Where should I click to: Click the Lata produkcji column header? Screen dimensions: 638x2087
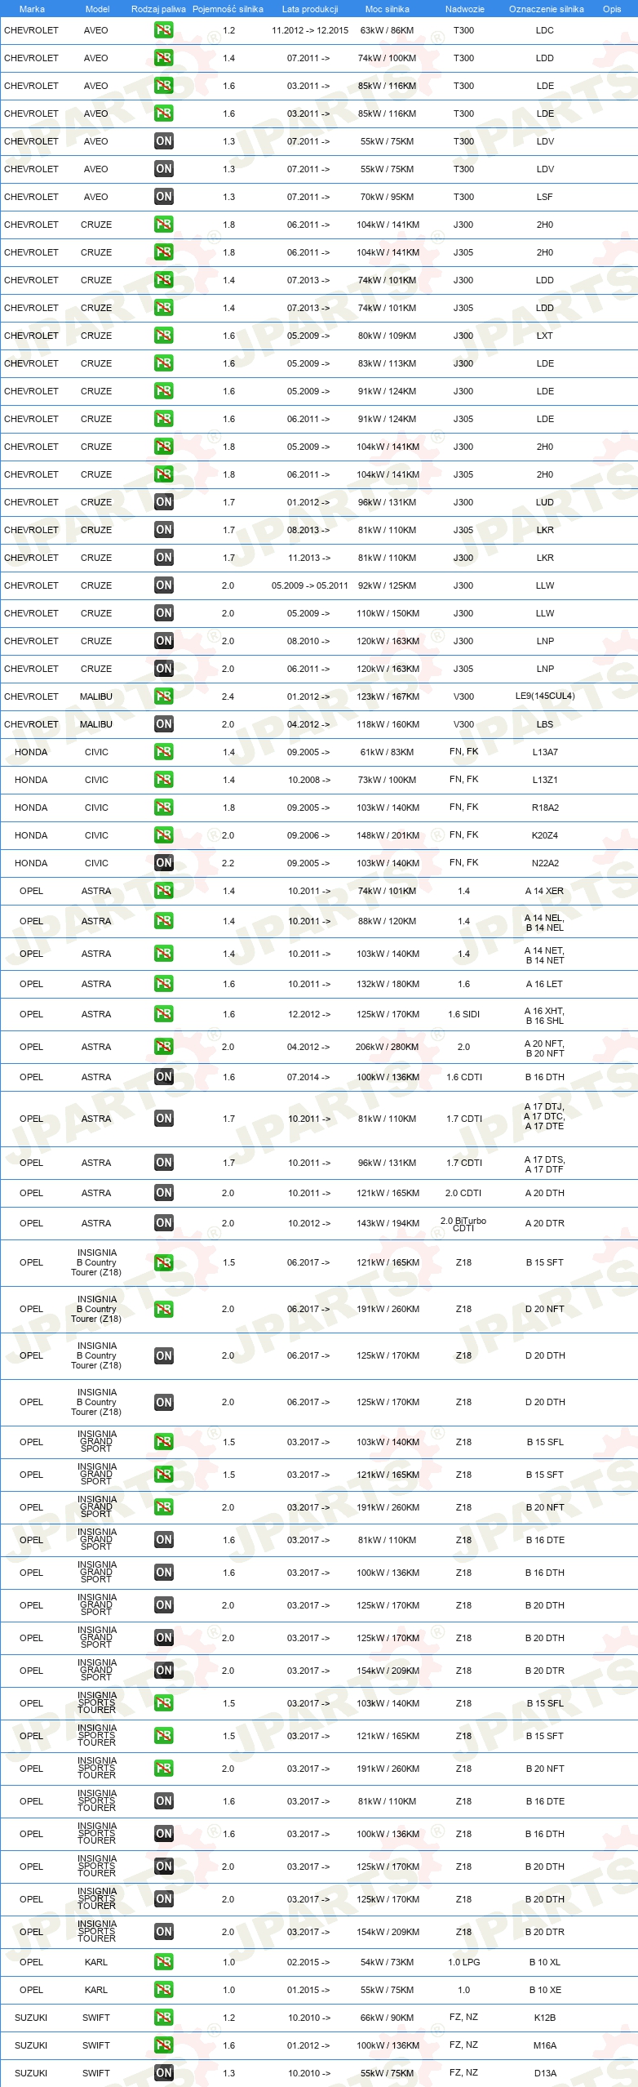click(x=309, y=9)
